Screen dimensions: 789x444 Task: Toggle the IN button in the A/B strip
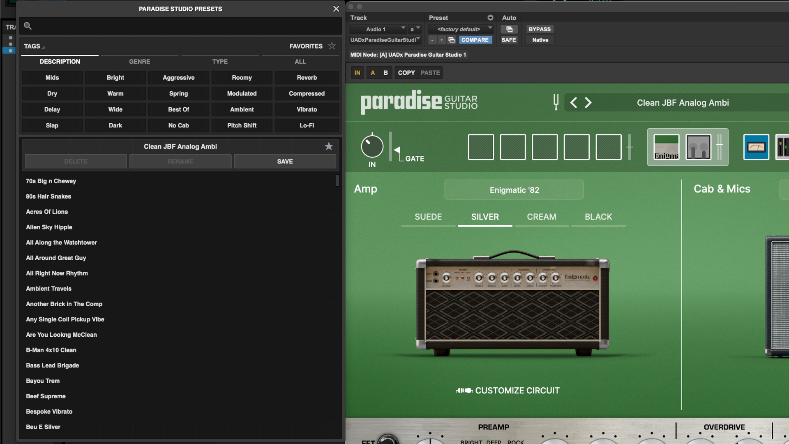point(357,72)
